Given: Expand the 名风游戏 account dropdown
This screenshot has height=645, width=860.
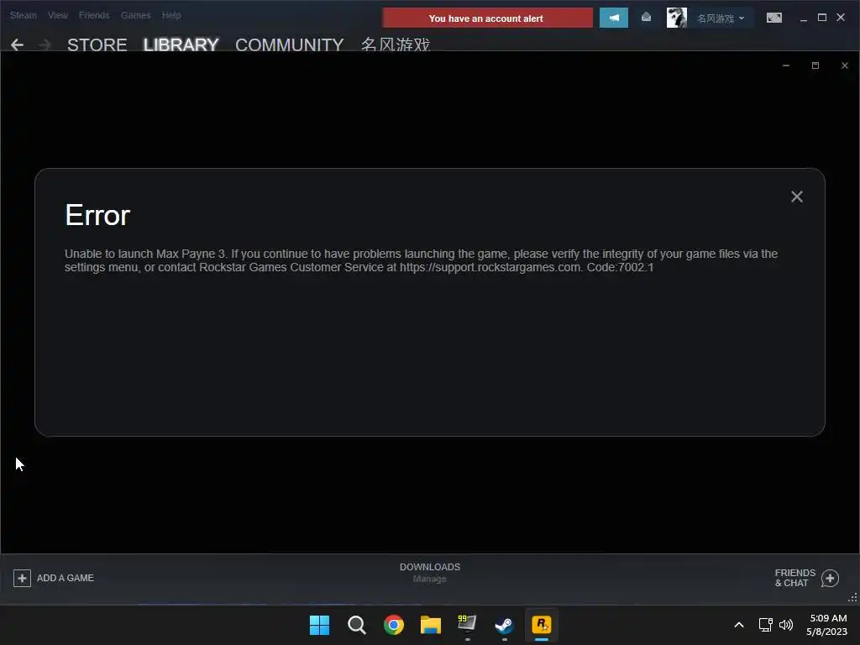Looking at the screenshot, I should coord(720,18).
